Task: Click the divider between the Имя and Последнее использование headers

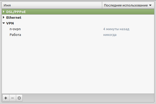Action: pyautogui.click(x=102, y=5)
